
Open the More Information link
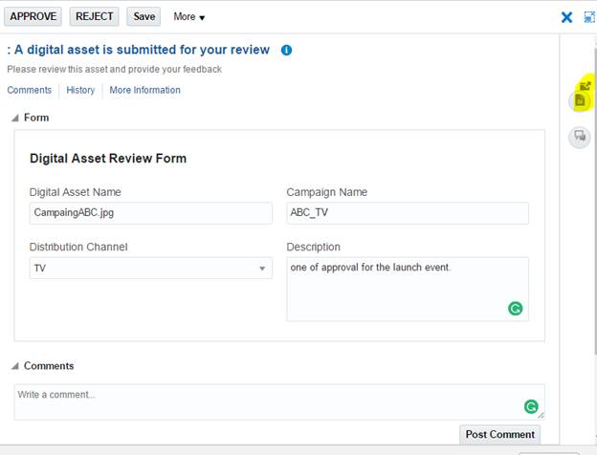pyautogui.click(x=144, y=90)
